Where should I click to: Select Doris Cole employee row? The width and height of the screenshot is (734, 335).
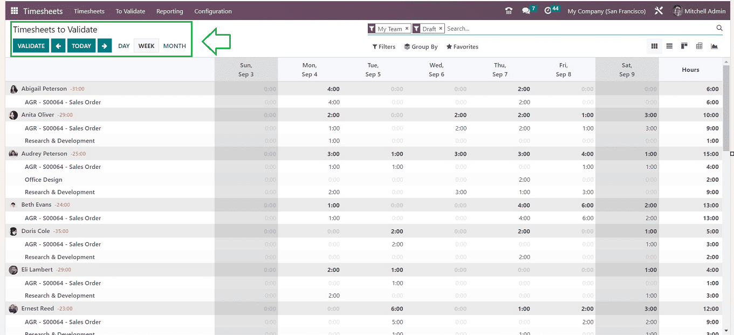364,231
